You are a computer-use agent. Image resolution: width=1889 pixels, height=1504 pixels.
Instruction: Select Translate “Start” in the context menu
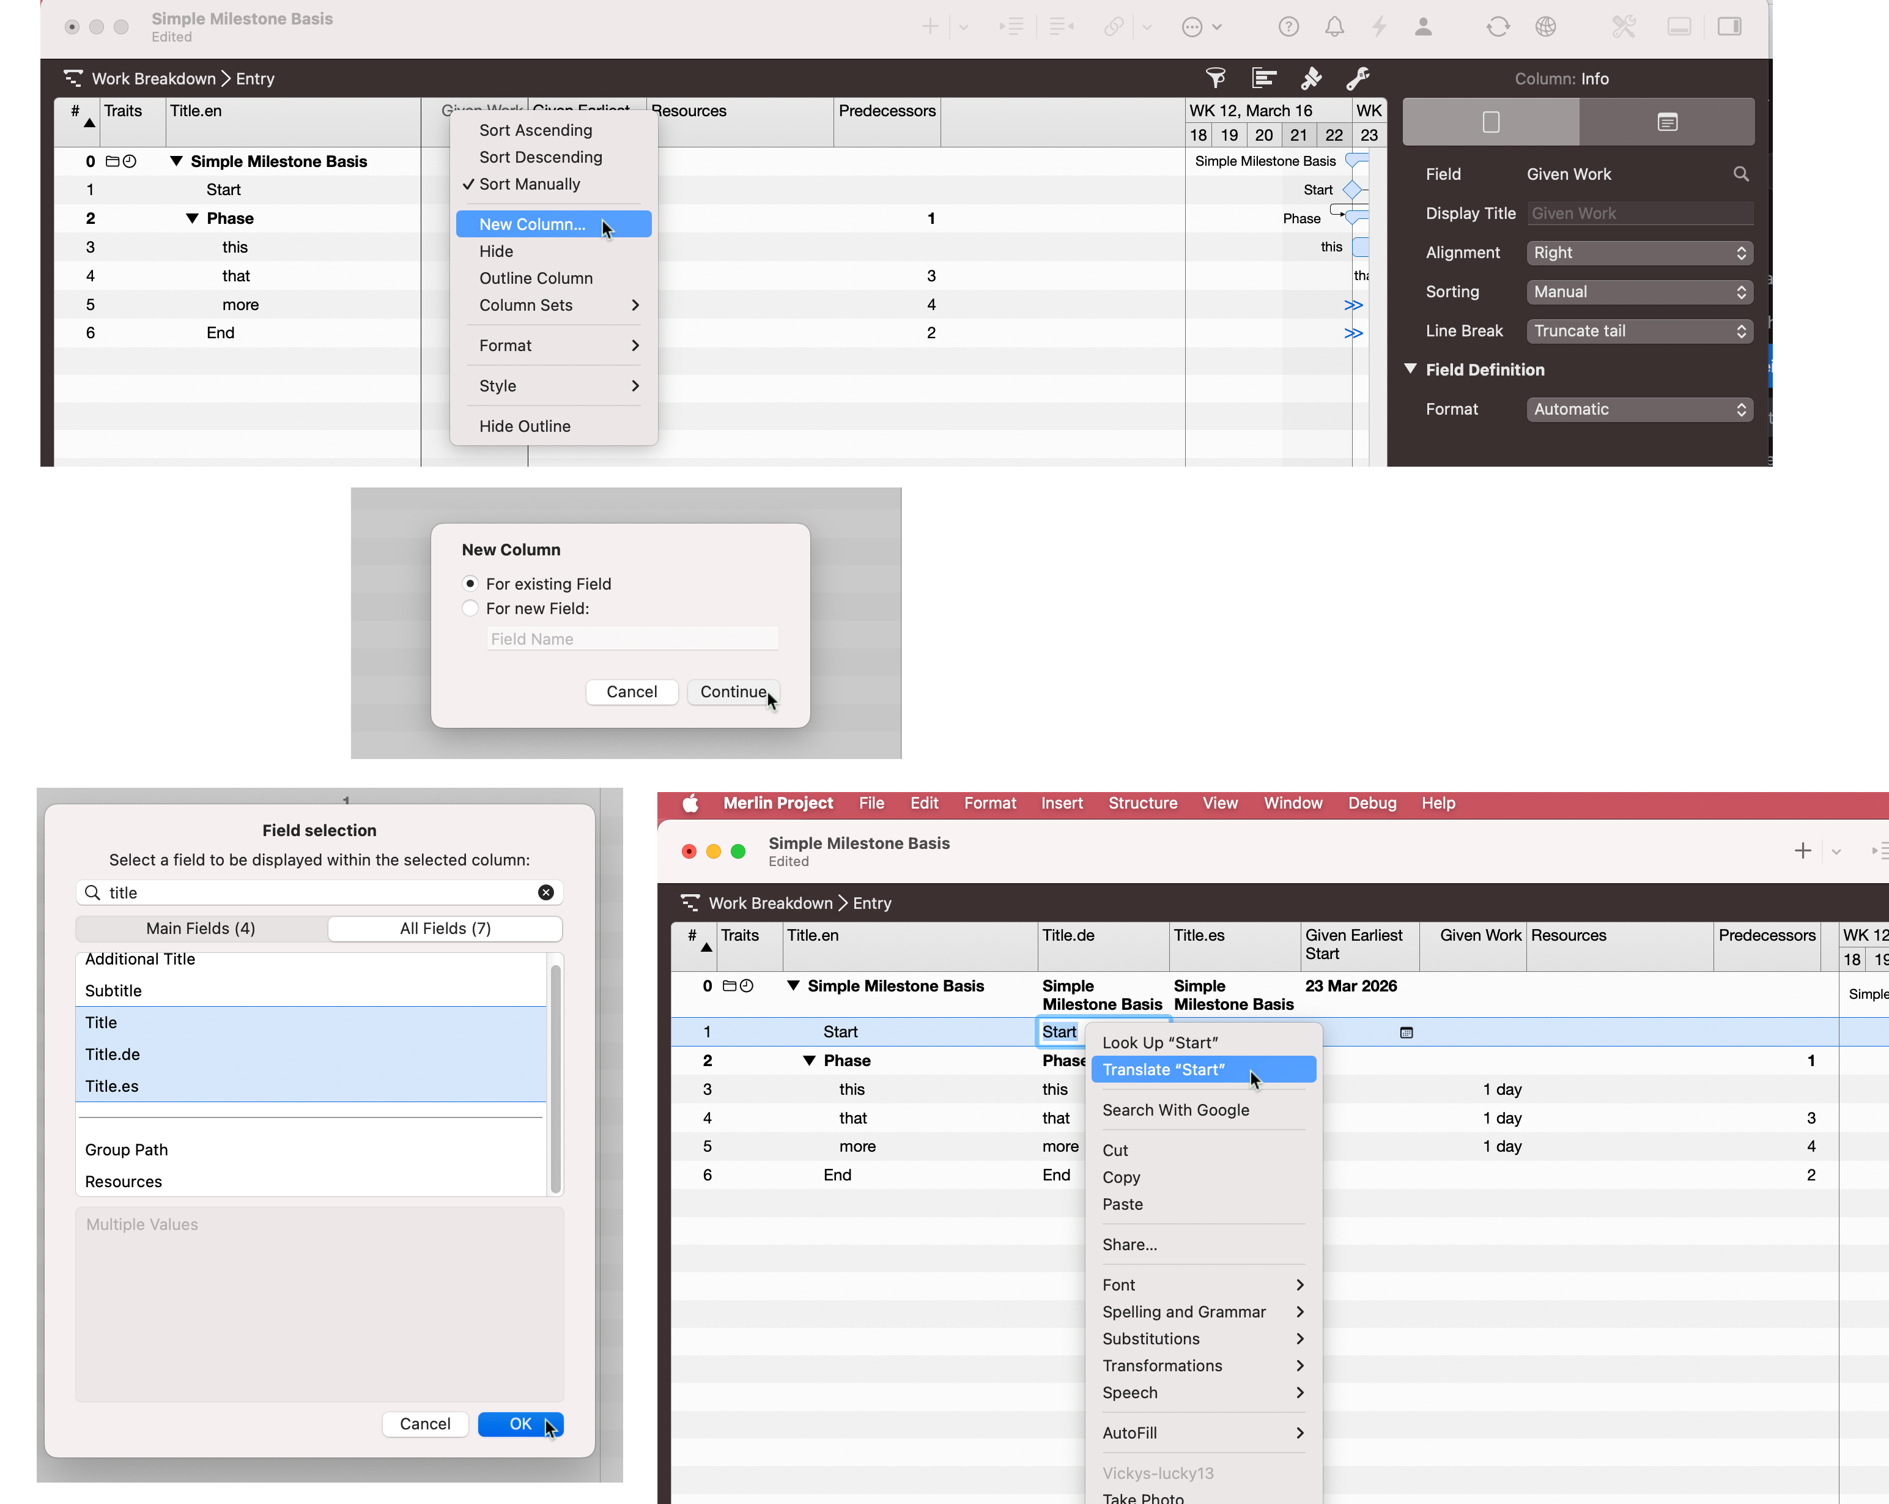coord(1203,1069)
